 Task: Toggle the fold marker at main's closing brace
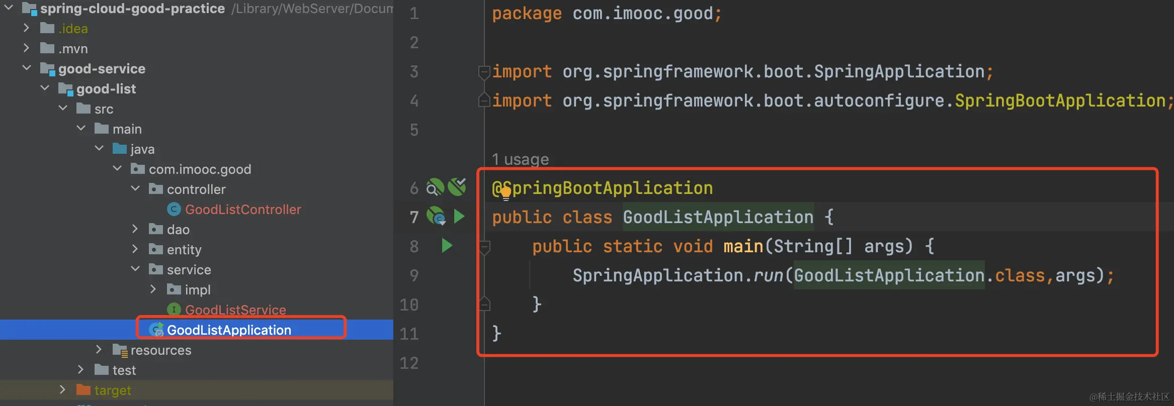(x=484, y=304)
